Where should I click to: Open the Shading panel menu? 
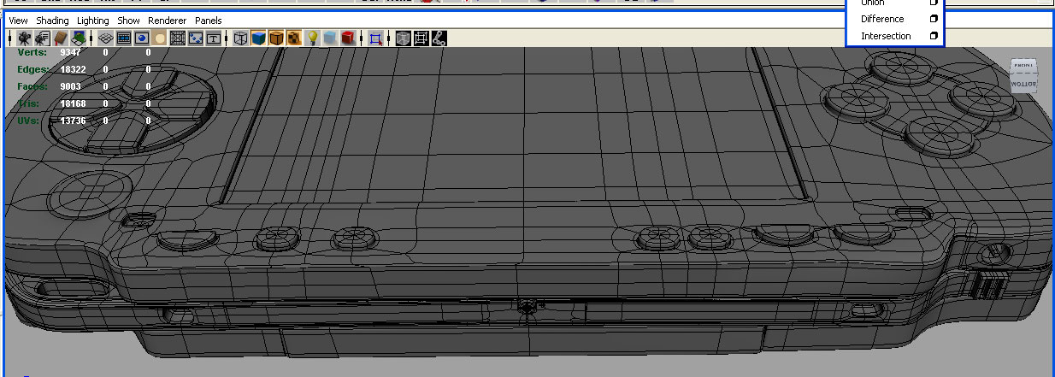tap(52, 21)
